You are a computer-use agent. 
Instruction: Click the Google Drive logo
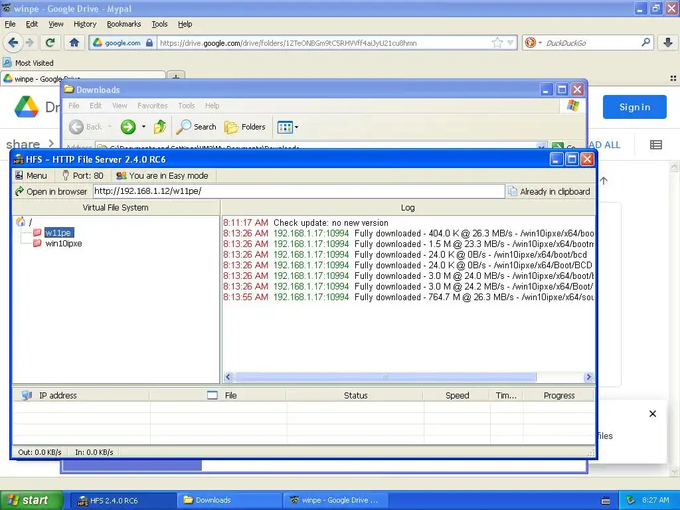point(27,107)
